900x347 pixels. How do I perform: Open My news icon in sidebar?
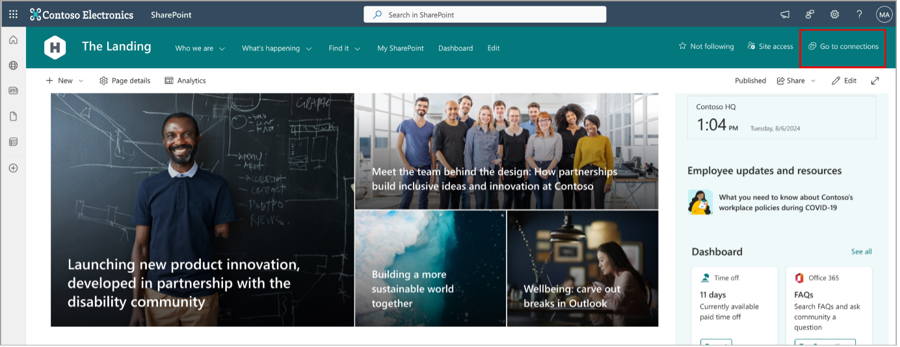point(13,91)
